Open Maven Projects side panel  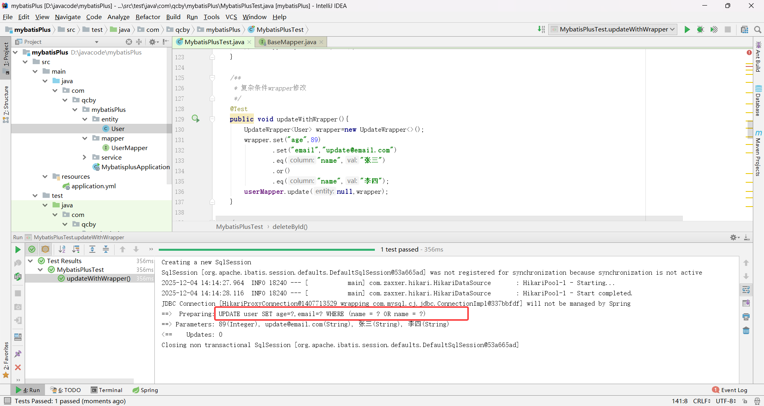tap(758, 153)
